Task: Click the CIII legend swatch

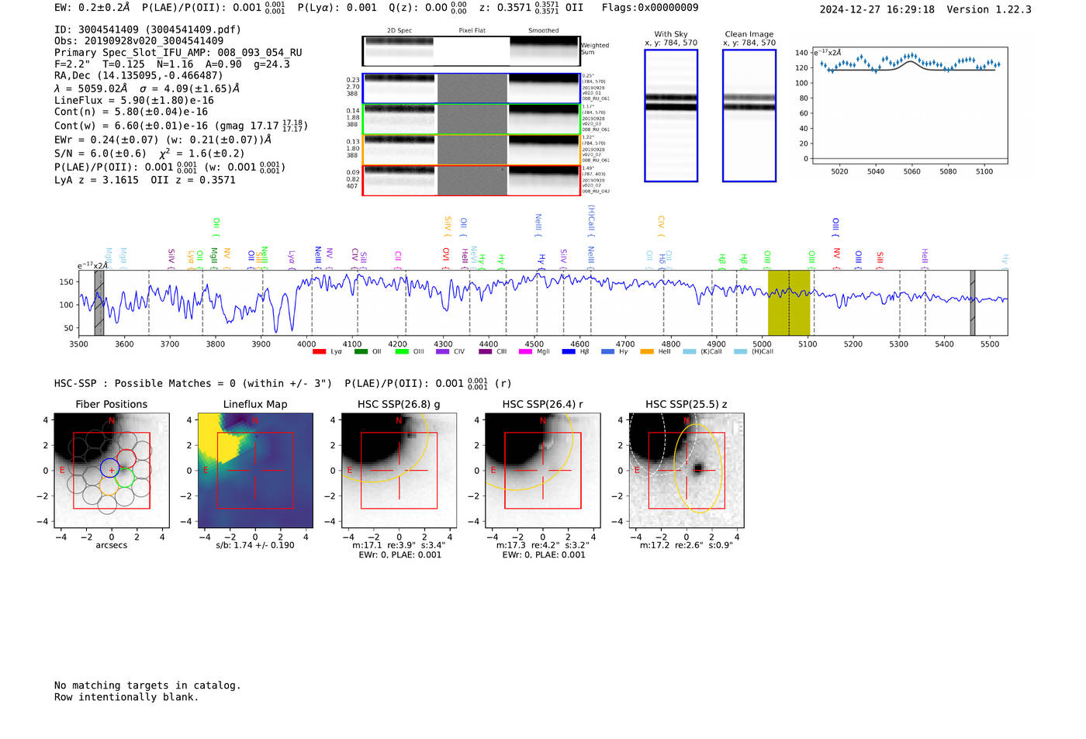Action: [486, 352]
